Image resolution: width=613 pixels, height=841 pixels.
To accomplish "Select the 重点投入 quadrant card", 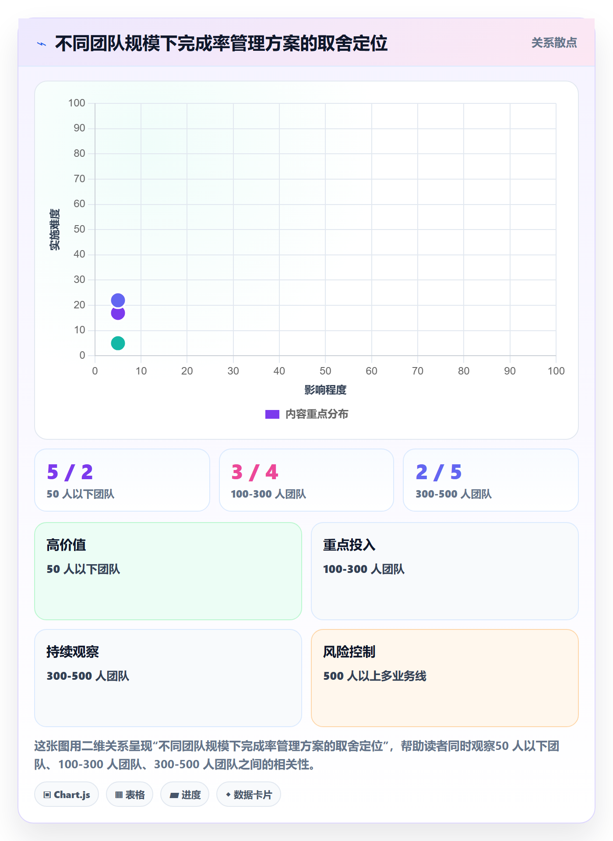I will point(445,571).
